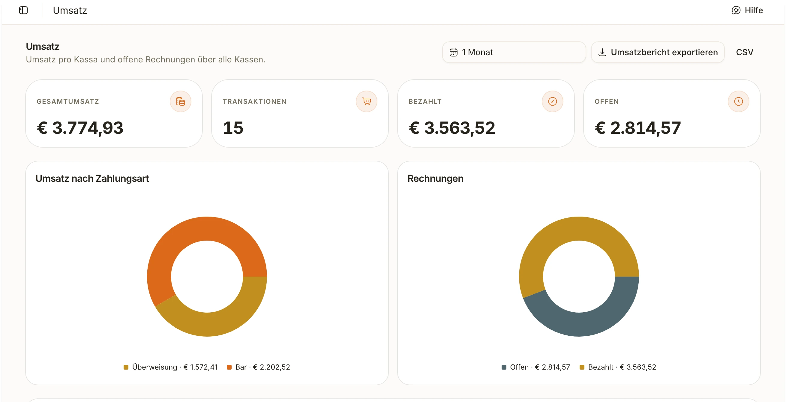Screen dimensions: 789x402
Task: Toggle the sidebar panel icon
Action: point(23,10)
